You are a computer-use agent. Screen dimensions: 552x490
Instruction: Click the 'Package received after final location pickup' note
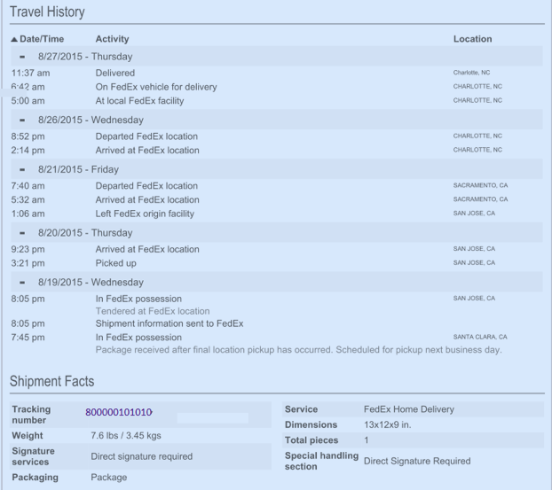pos(298,350)
